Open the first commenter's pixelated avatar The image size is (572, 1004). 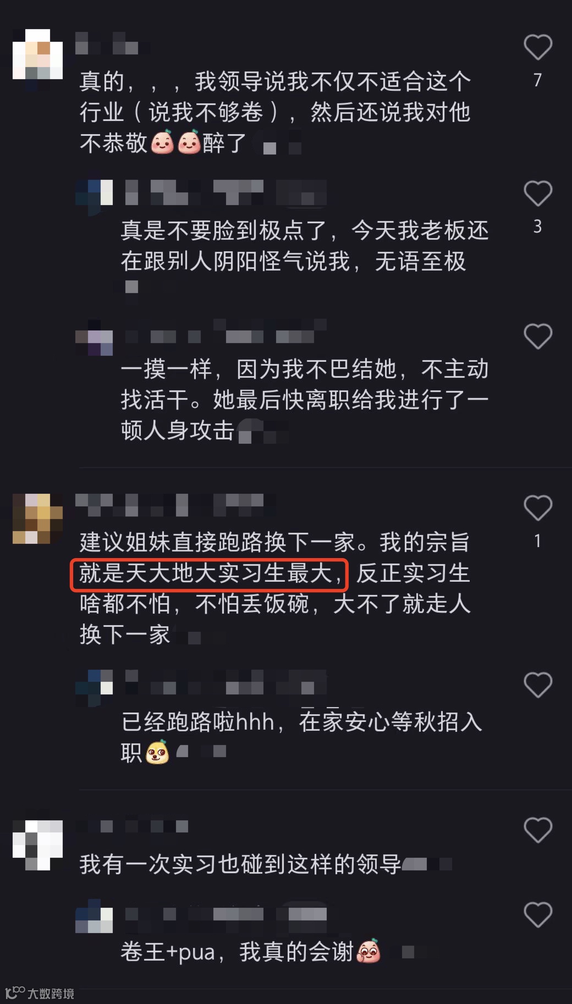[x=38, y=54]
